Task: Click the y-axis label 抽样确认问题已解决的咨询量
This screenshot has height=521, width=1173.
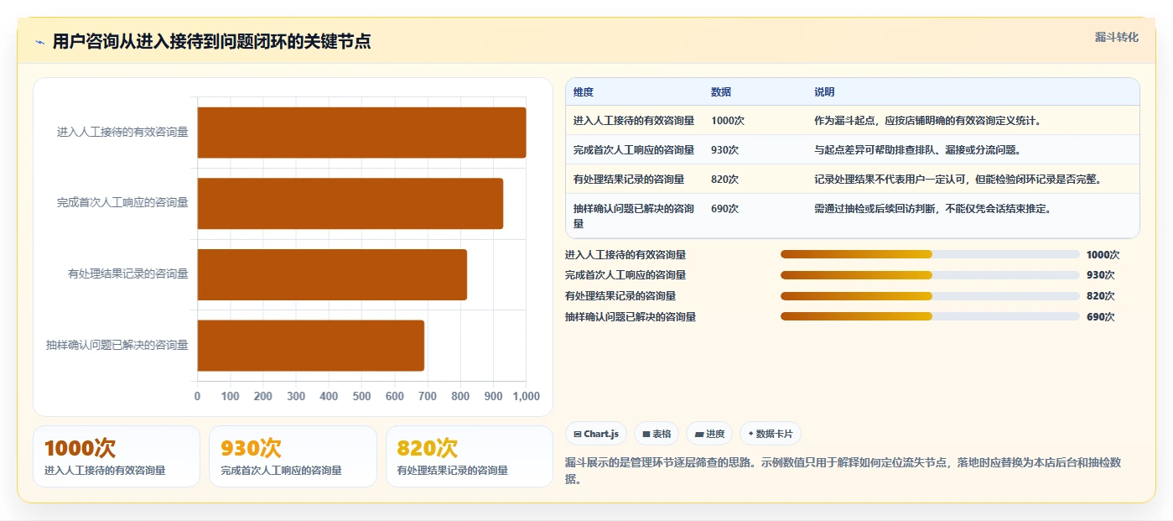Action: click(x=117, y=345)
